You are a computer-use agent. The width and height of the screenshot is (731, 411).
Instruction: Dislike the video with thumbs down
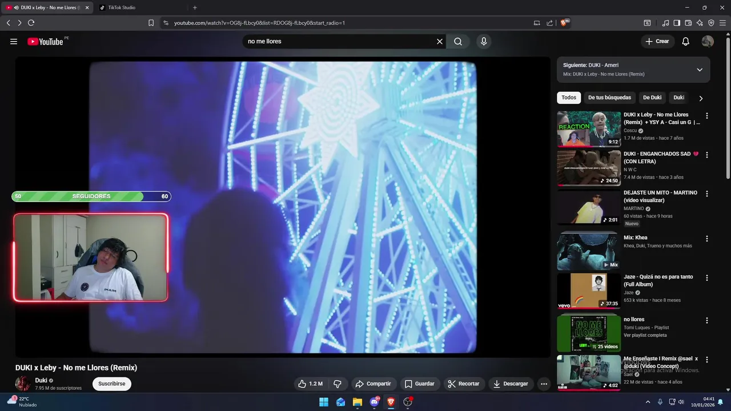click(x=338, y=384)
